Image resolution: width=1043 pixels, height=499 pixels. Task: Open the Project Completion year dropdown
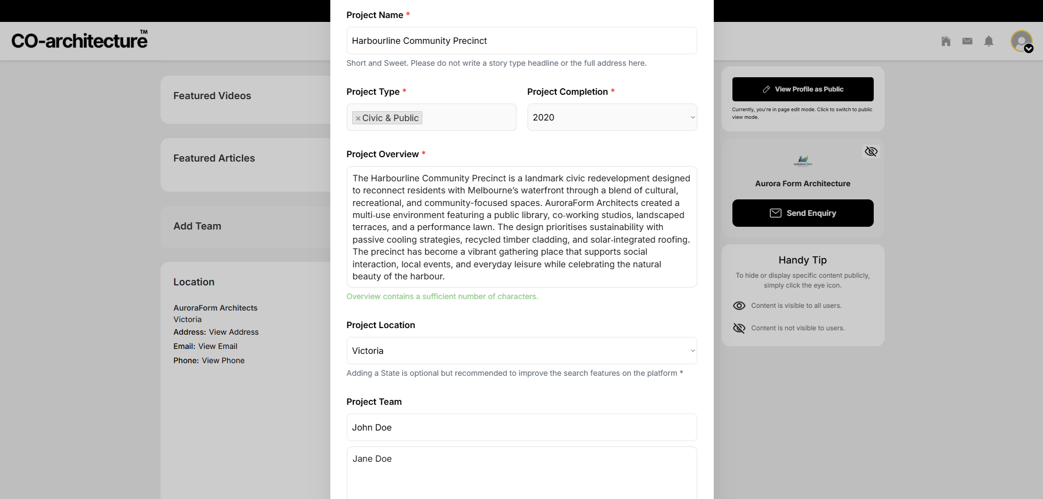612,117
